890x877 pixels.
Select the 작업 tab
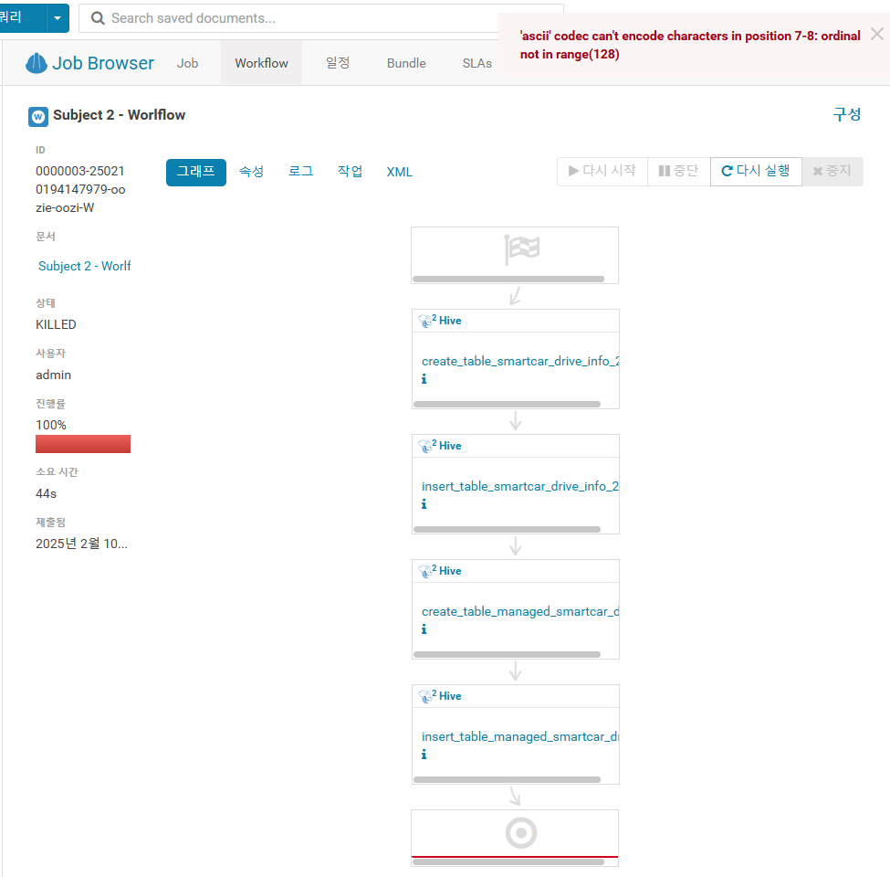click(351, 172)
